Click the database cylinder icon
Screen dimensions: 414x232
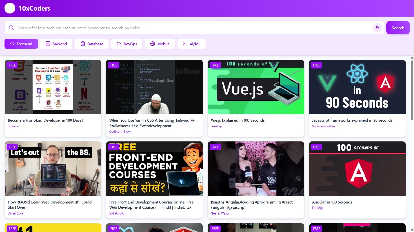83,44
